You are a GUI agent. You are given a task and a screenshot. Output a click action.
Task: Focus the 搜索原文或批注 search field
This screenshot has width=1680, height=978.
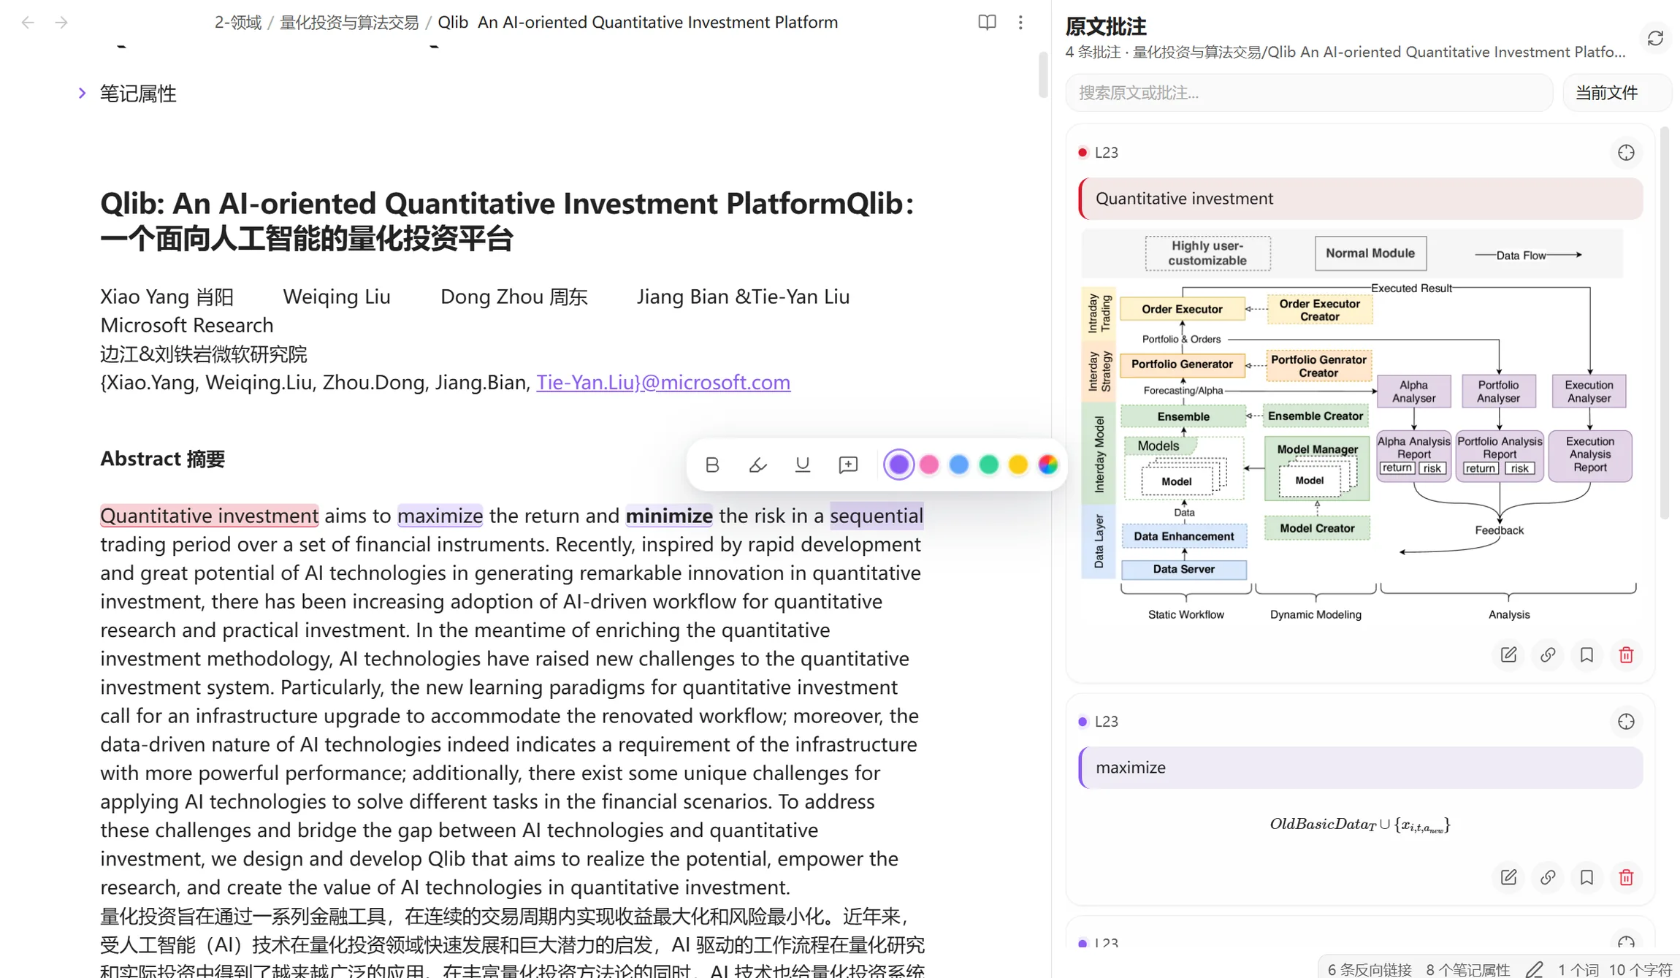click(x=1309, y=93)
